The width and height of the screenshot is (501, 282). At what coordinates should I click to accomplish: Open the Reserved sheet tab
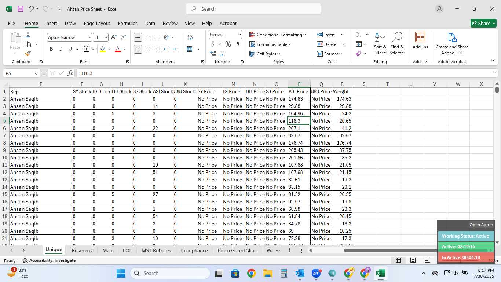pyautogui.click(x=82, y=250)
